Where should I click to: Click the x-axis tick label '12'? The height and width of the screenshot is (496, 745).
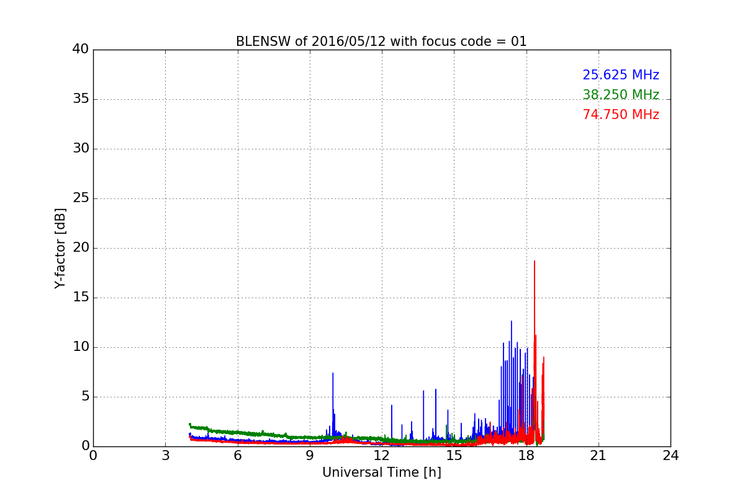(x=382, y=456)
